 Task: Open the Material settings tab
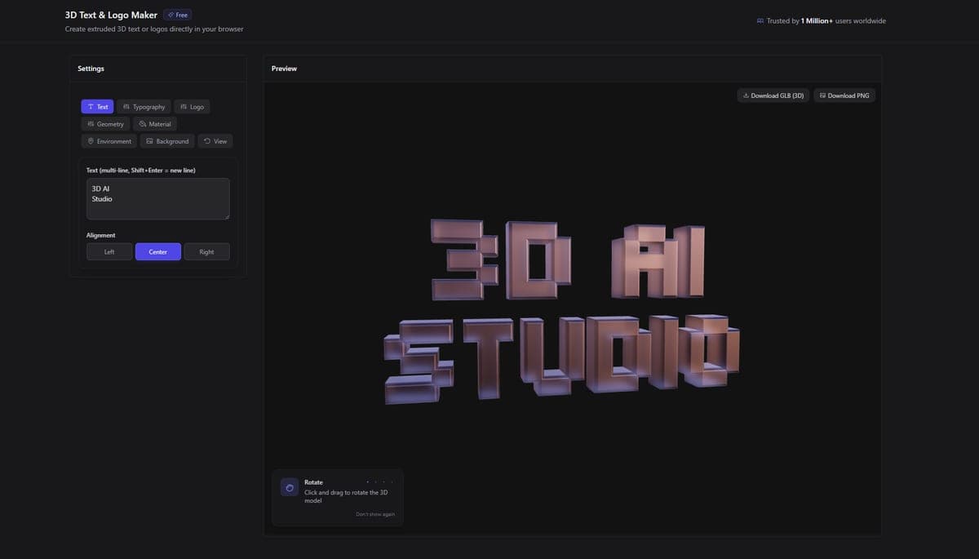(155, 124)
